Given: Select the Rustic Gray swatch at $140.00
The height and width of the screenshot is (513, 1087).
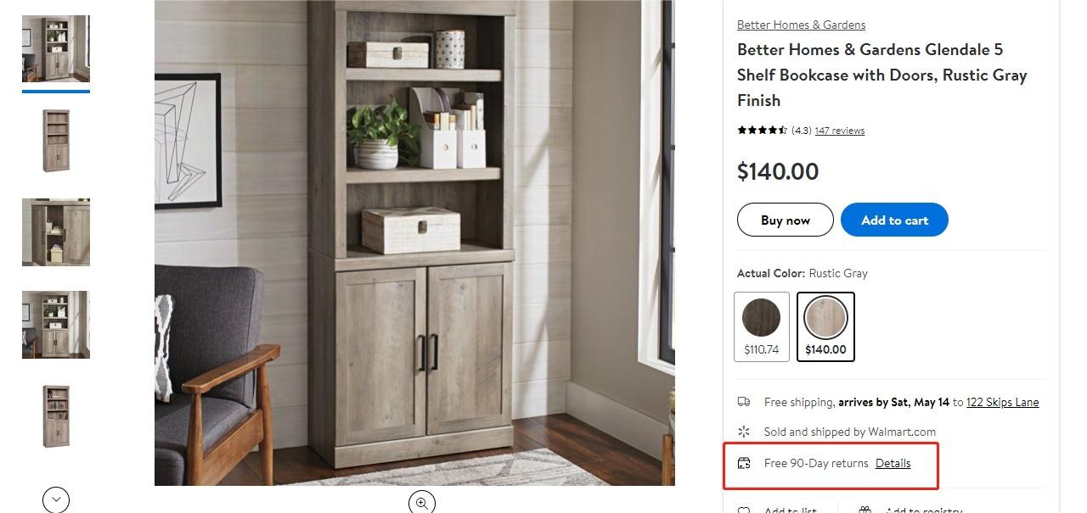Looking at the screenshot, I should tap(825, 326).
